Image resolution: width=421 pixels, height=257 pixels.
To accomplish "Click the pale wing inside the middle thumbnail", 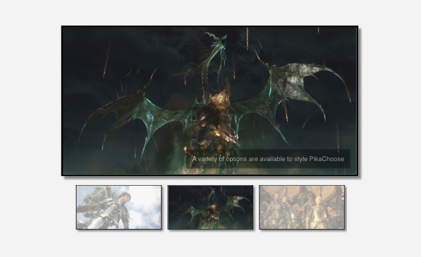I will pyautogui.click(x=238, y=201).
